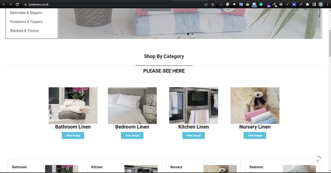This screenshot has width=331, height=173.
Task: Open Protectors & Toppers category
Action: point(26,22)
